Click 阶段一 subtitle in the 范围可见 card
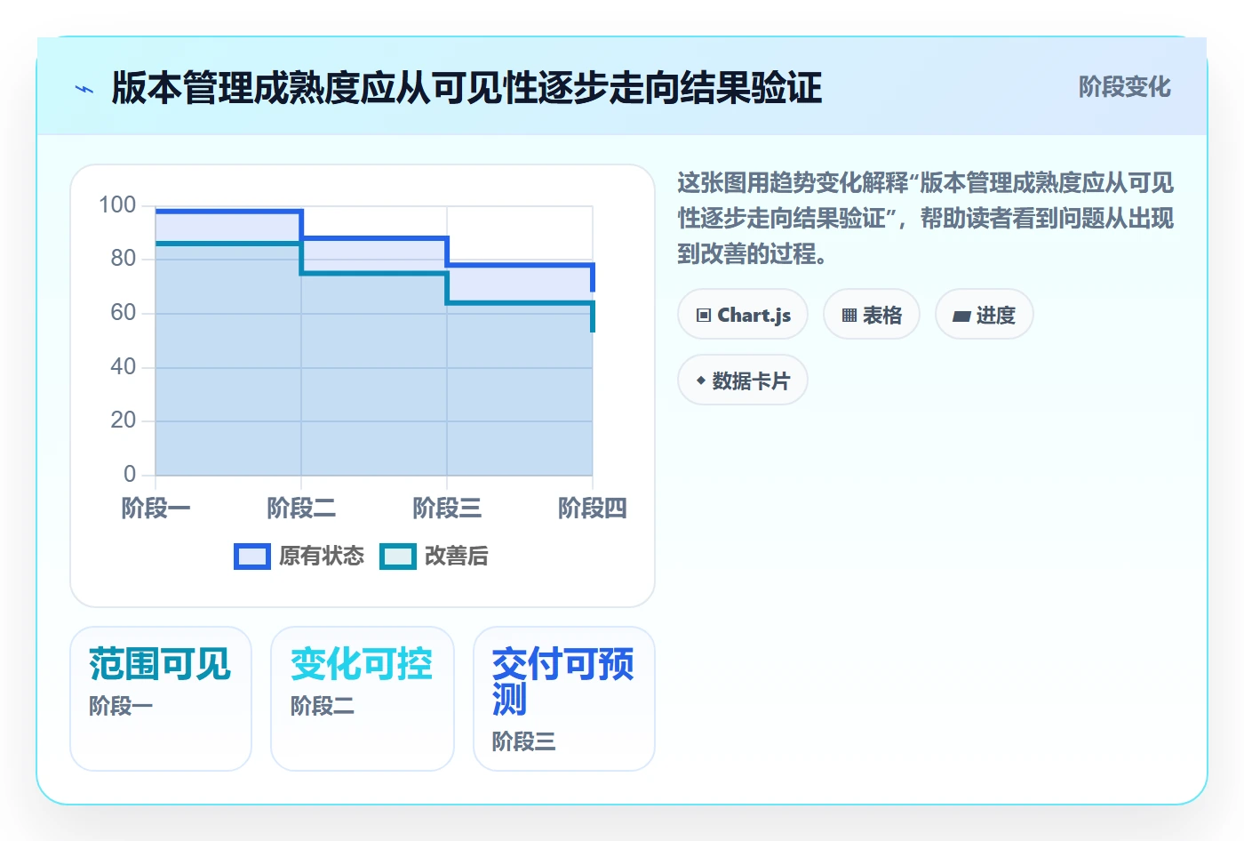Viewport: 1244px width, 841px height. tap(121, 706)
